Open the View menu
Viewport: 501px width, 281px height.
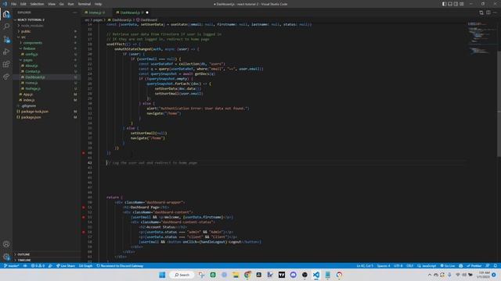(x=52, y=4)
